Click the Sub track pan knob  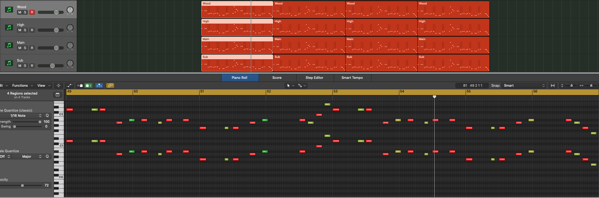point(70,63)
